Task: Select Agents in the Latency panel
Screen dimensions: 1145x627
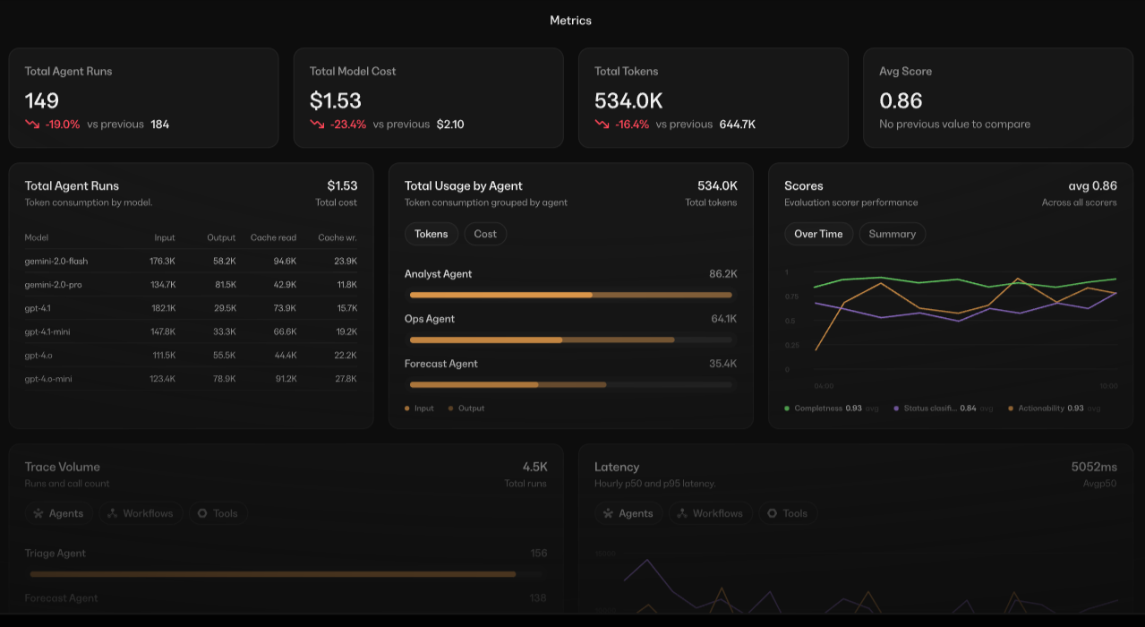Action: point(628,513)
